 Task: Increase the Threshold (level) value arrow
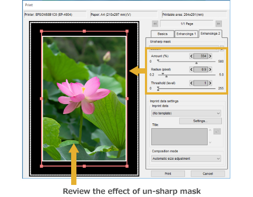point(210,83)
